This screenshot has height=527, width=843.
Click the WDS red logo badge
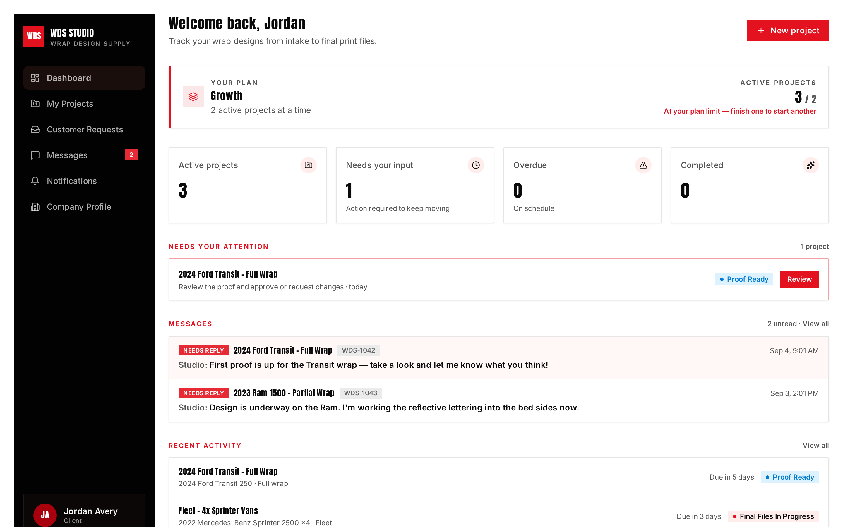point(34,36)
